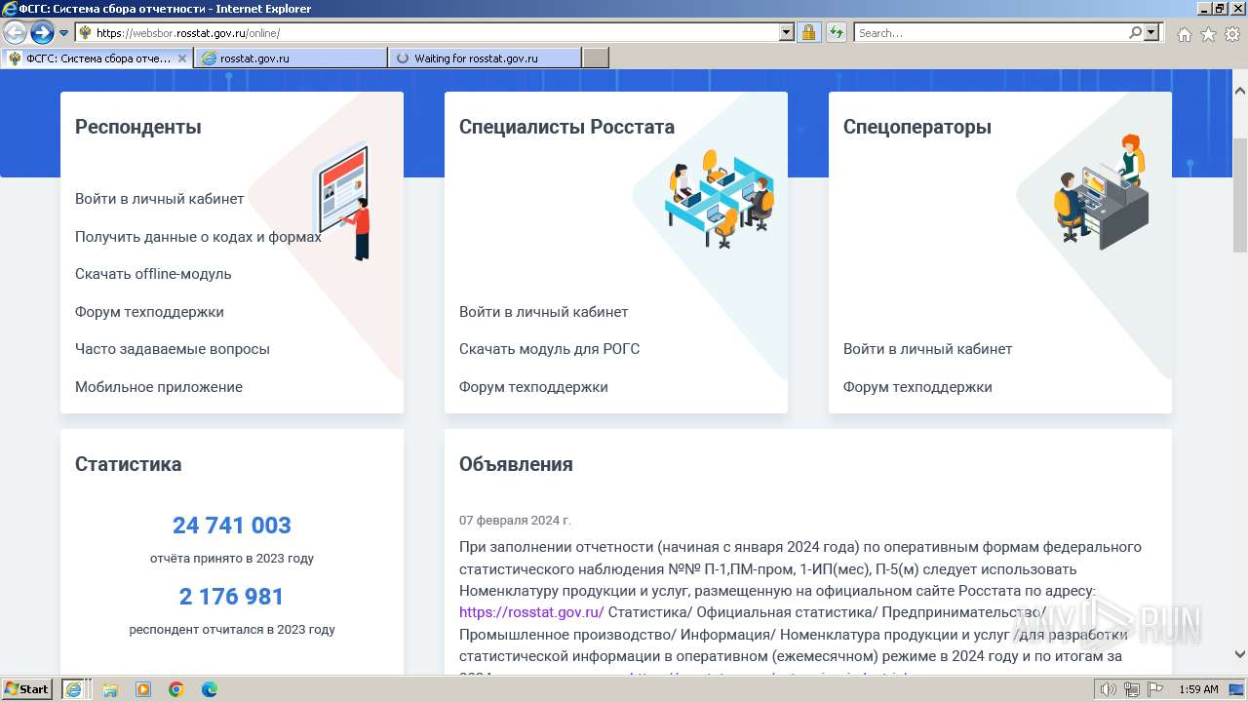
Task: Click the Home icon
Action: [1184, 34]
